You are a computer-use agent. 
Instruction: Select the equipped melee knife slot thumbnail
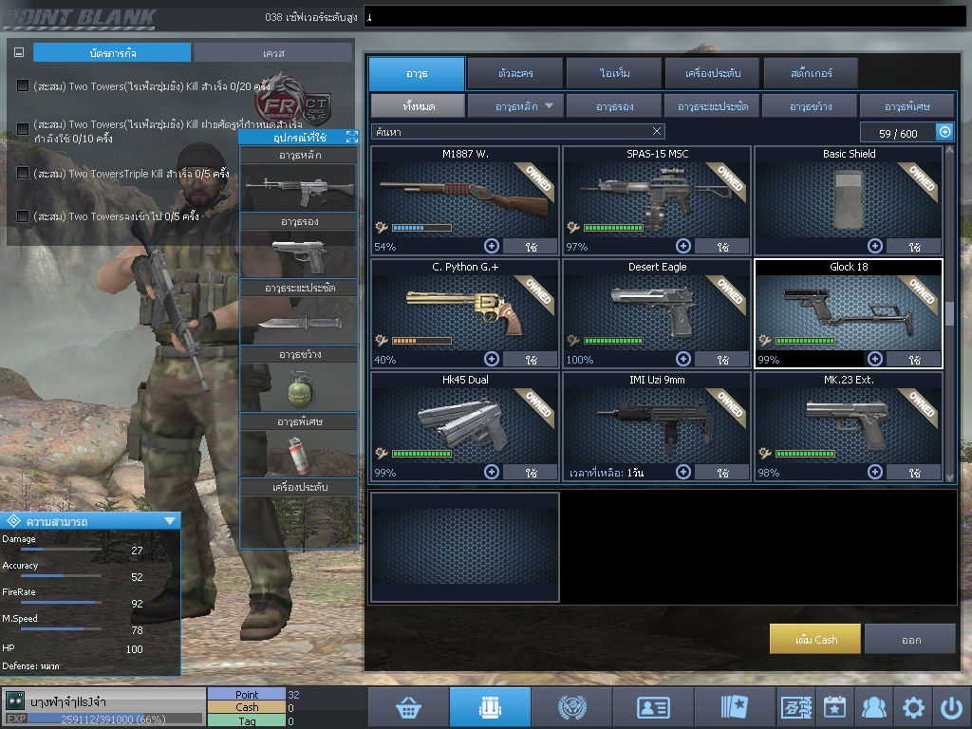point(299,321)
